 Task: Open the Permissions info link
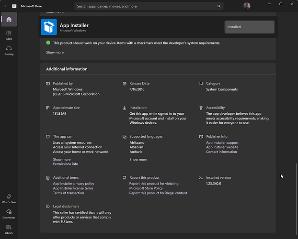pyautogui.click(x=65, y=164)
